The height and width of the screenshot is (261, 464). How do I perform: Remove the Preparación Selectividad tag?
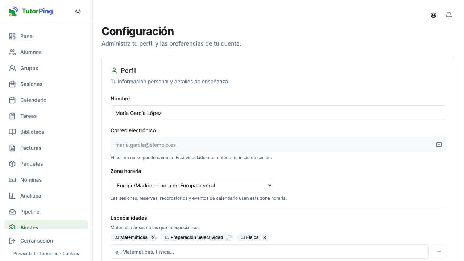[x=229, y=237]
